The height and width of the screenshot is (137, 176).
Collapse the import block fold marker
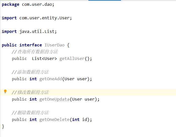1,18
